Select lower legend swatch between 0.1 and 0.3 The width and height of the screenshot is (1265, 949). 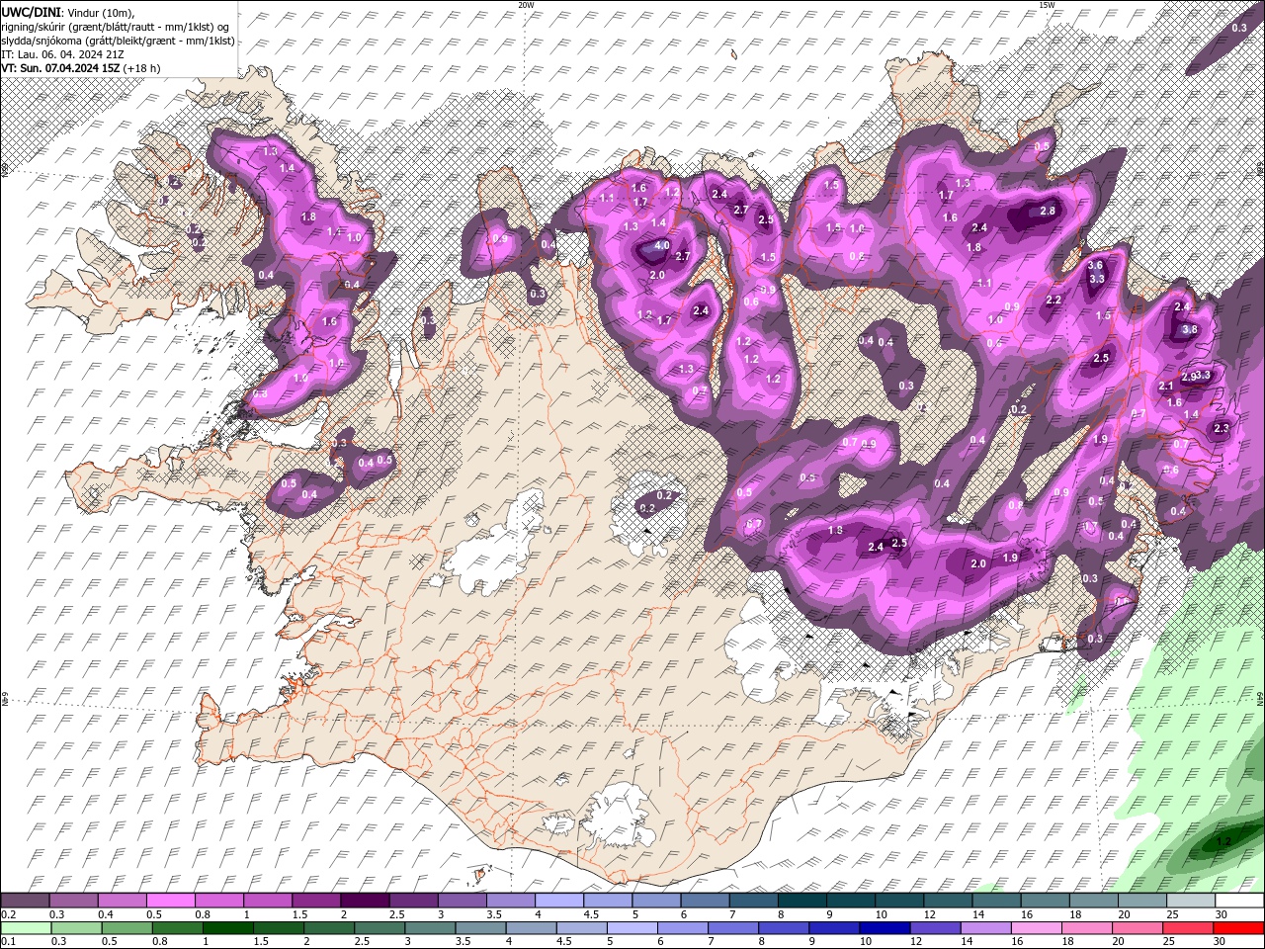25,927
